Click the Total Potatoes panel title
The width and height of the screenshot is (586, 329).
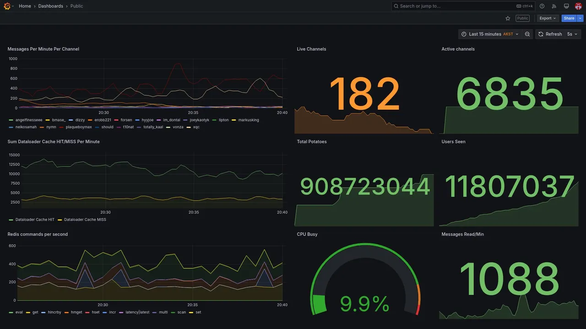point(312,142)
